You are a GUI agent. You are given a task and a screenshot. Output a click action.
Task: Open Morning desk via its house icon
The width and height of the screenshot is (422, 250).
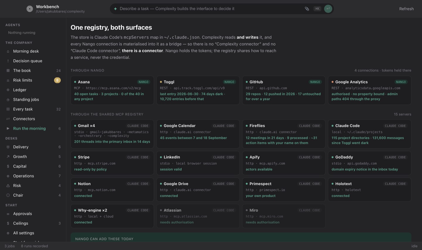(x=8, y=51)
